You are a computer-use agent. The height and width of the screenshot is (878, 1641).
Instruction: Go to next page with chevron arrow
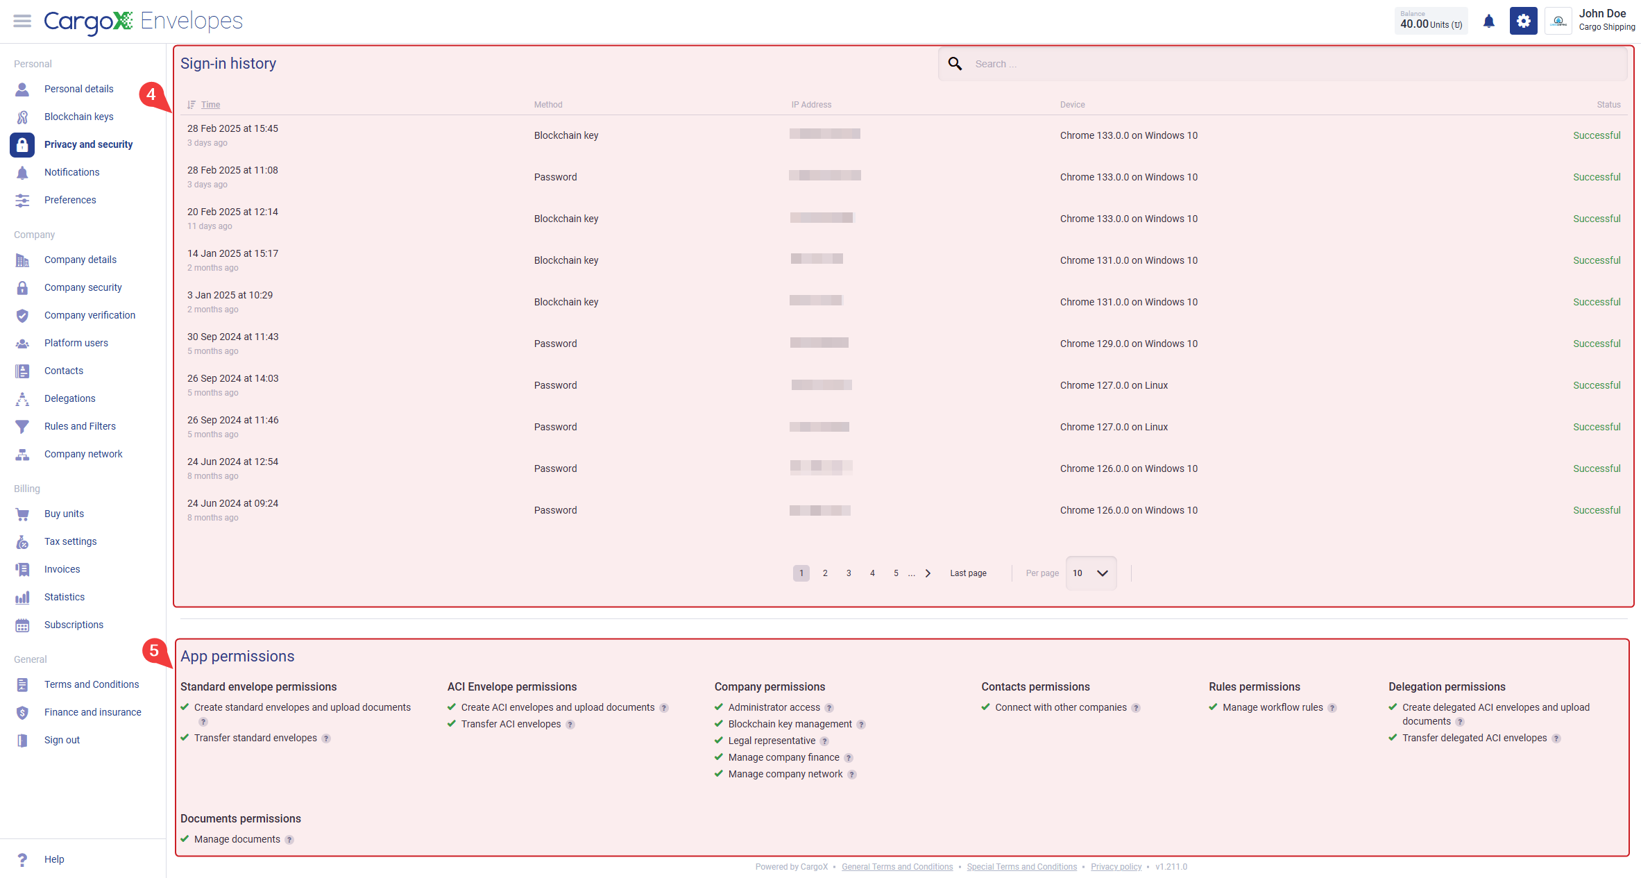[928, 573]
